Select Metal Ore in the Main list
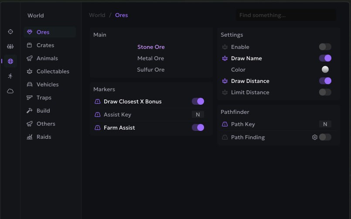This screenshot has height=219, width=351. coord(151,58)
